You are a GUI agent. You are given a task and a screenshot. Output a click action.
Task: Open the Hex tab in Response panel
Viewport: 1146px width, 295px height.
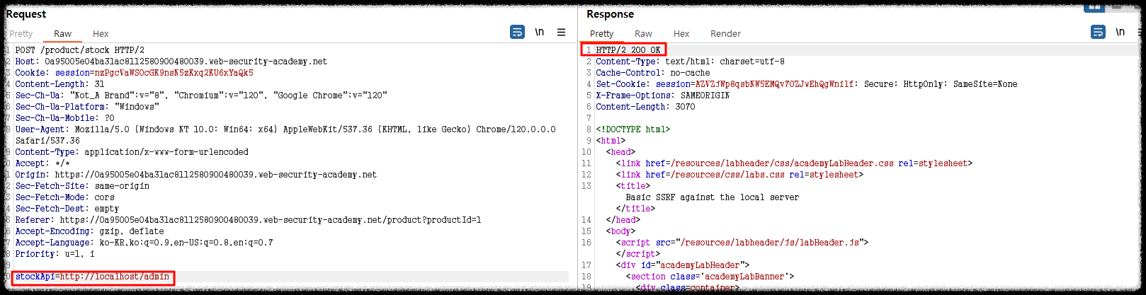coord(681,33)
